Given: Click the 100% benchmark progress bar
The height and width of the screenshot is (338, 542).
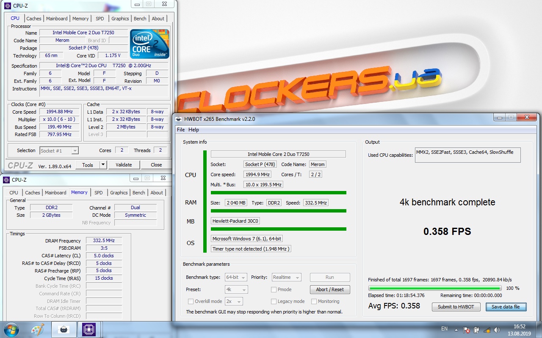Looking at the screenshot, I should 435,288.
